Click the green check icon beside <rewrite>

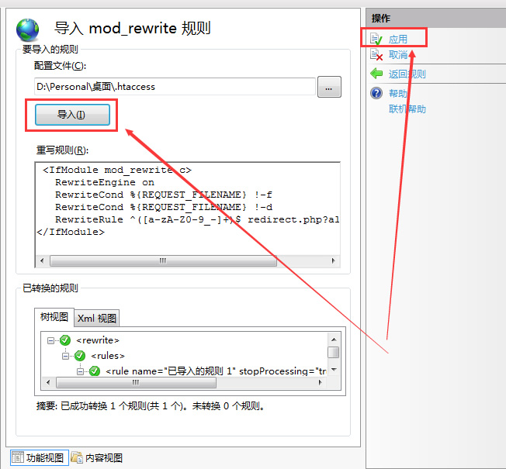pos(65,340)
